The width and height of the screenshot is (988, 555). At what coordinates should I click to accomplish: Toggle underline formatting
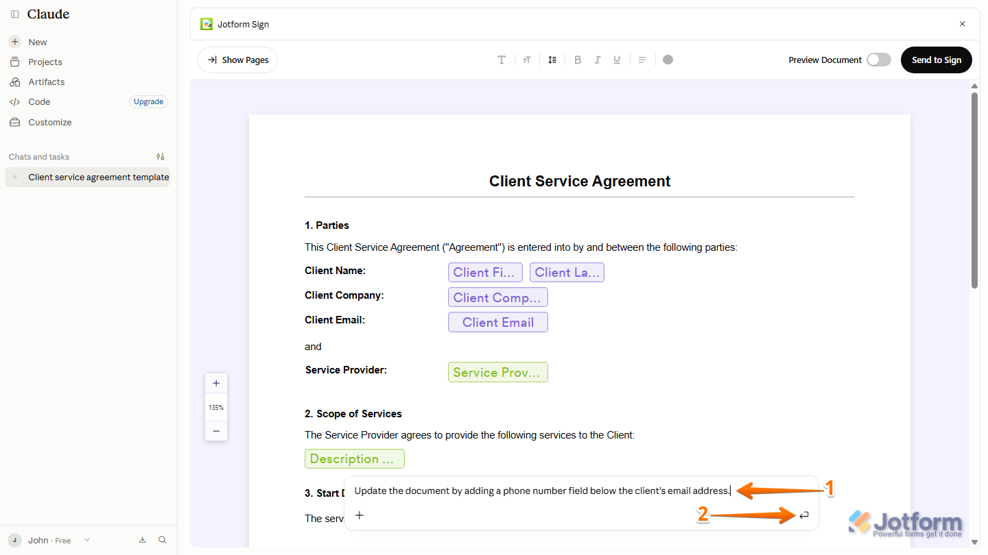pos(617,60)
